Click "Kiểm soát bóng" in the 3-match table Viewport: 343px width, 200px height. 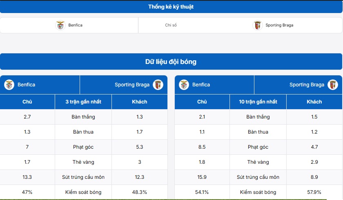(x=83, y=192)
